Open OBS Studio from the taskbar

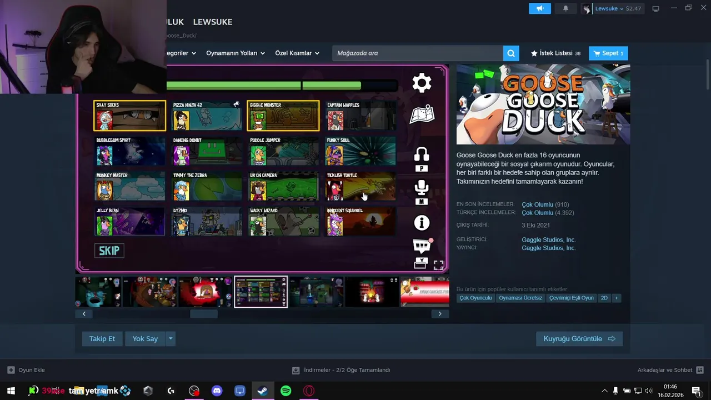point(194,391)
